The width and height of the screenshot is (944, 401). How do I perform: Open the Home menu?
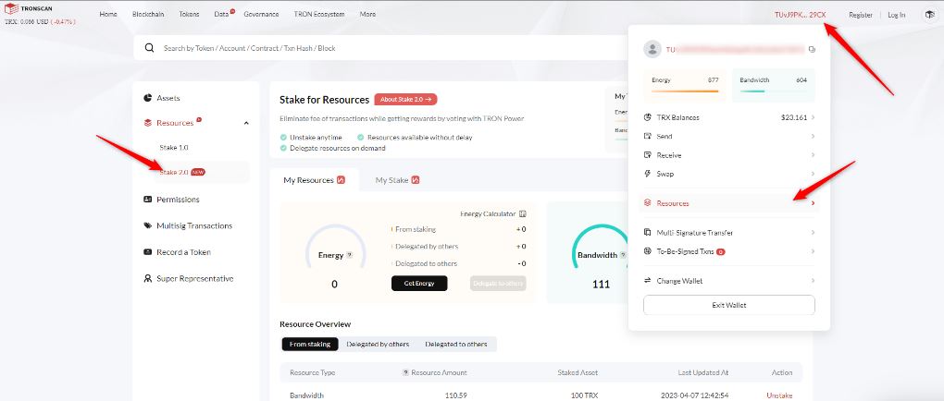click(107, 14)
